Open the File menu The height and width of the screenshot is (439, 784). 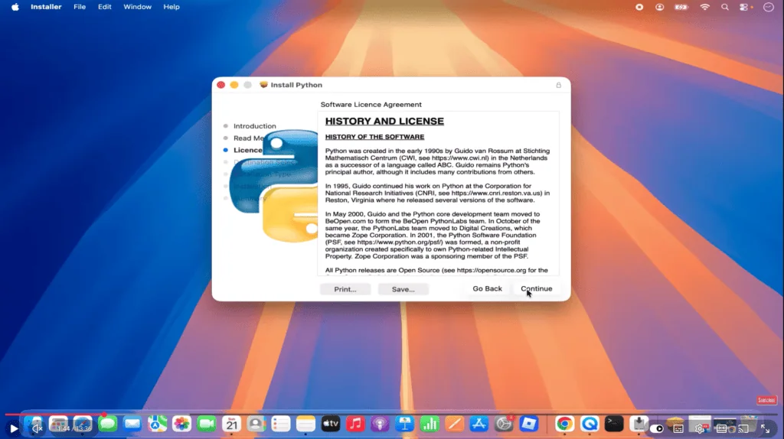80,7
